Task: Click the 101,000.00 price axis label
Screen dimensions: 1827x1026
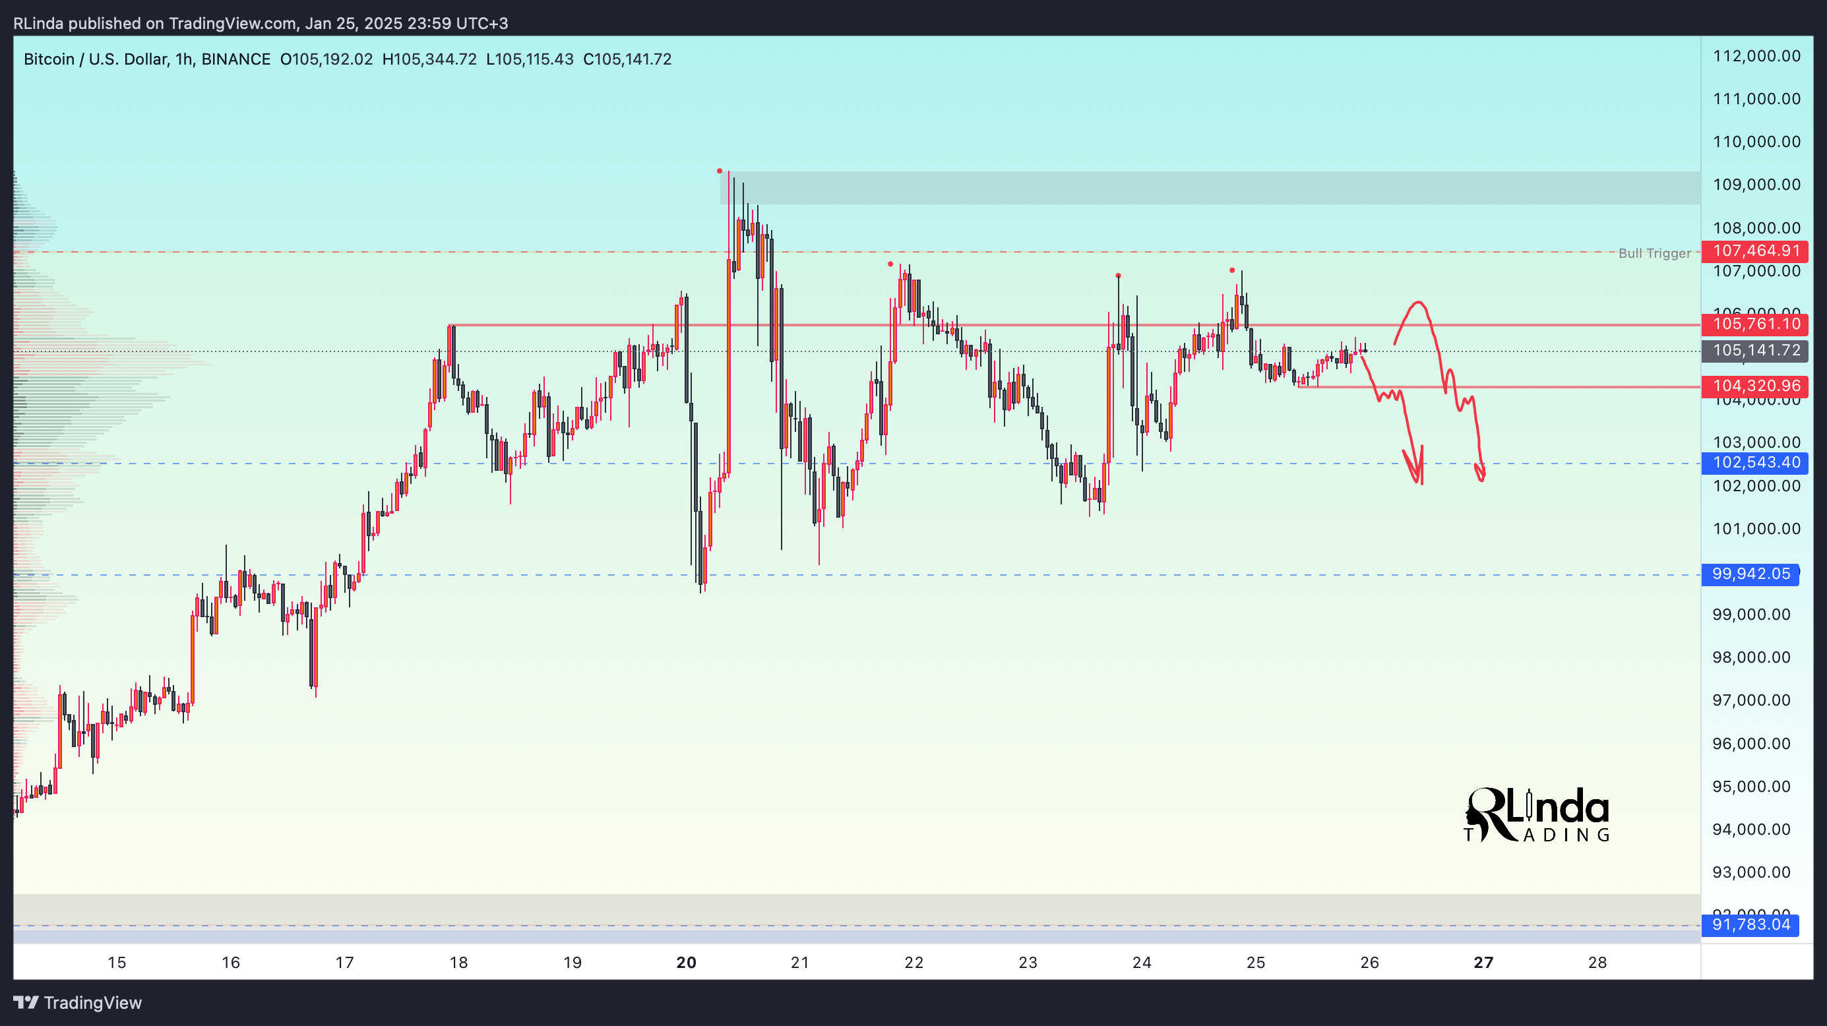Action: (x=1756, y=528)
